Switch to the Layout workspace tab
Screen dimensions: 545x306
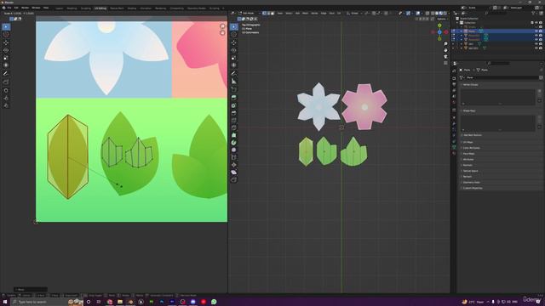60,8
